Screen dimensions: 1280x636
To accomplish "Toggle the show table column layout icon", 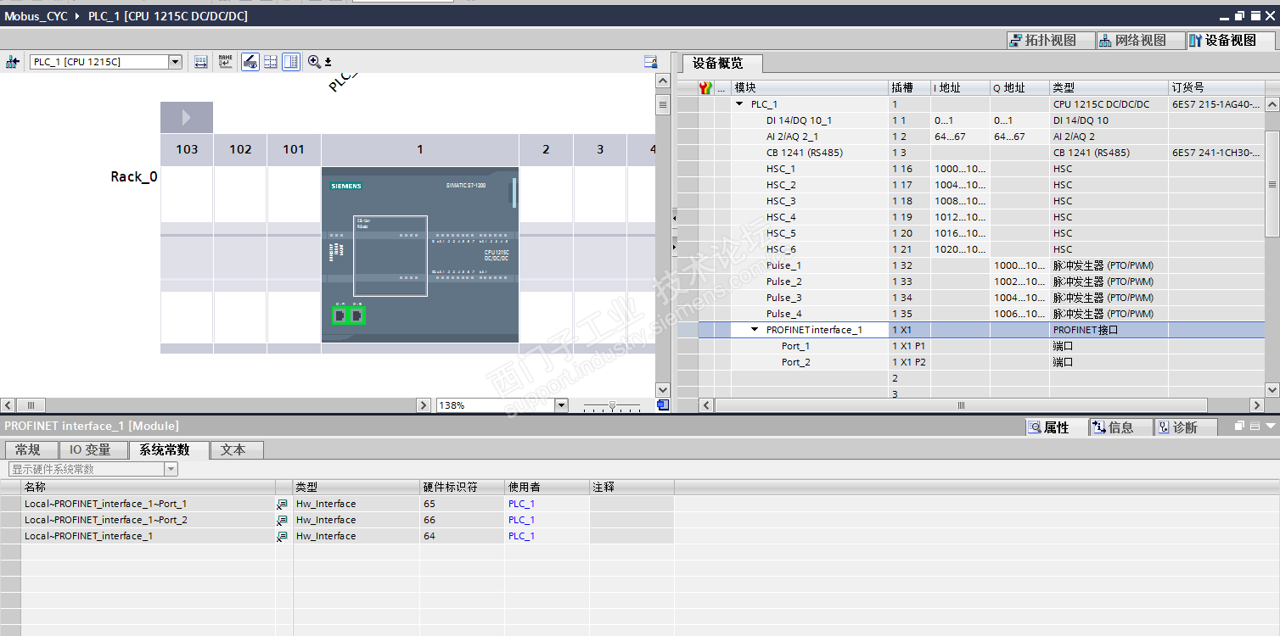I will click(291, 62).
